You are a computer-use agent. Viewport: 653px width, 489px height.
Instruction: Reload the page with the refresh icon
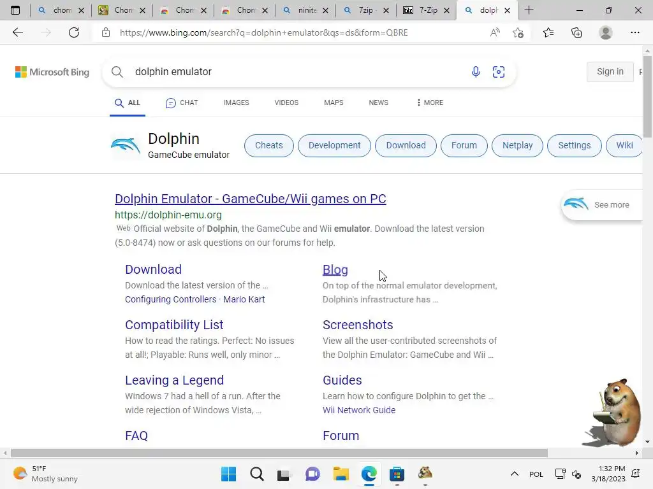[74, 32]
